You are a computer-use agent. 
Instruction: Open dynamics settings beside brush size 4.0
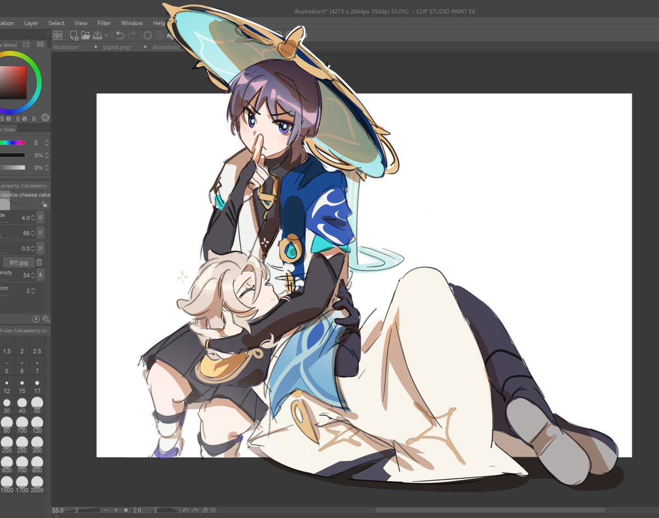(x=41, y=218)
